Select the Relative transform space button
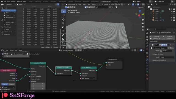This screenshot has width=176, height=99. [x=12, y=84]
